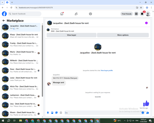Open the Windows Start menu

pyautogui.click(x=3, y=121)
